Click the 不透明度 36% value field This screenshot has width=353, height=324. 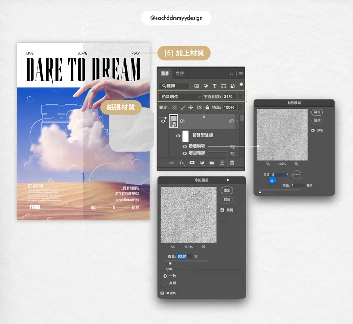[230, 97]
